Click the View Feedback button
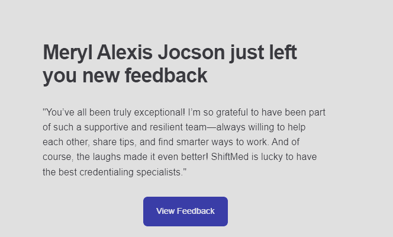393x237 pixels. click(185, 212)
